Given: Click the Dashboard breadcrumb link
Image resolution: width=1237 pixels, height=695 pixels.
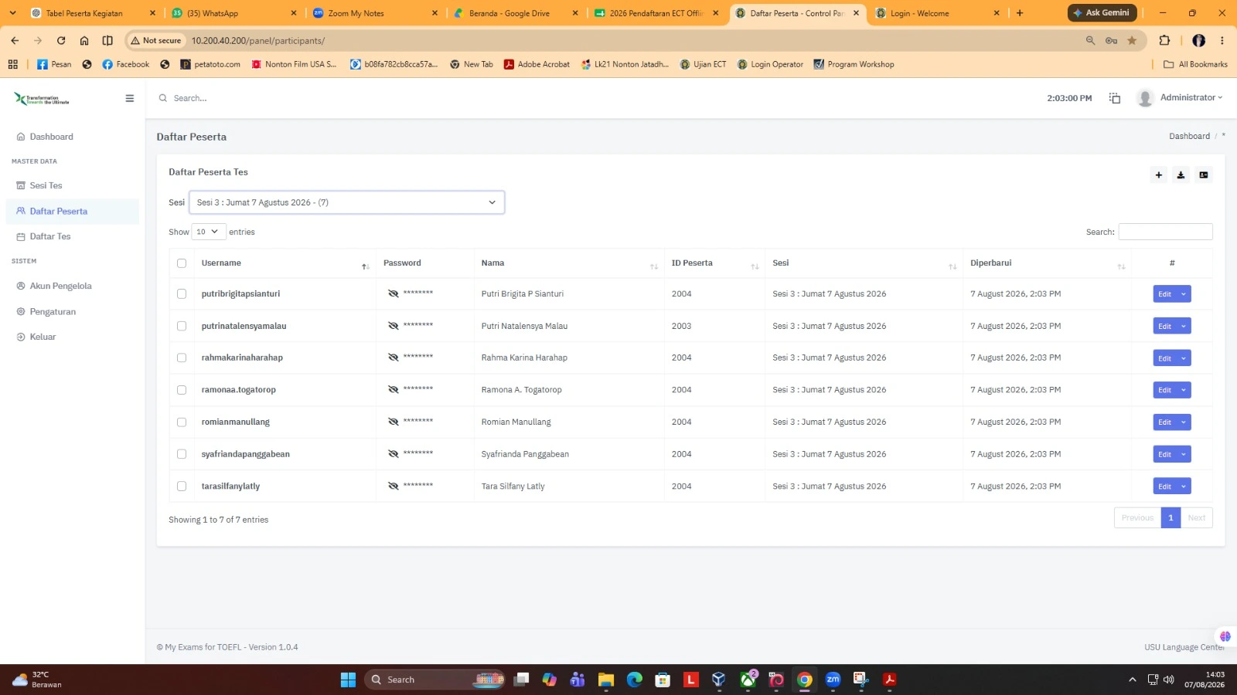Looking at the screenshot, I should 1189,137.
